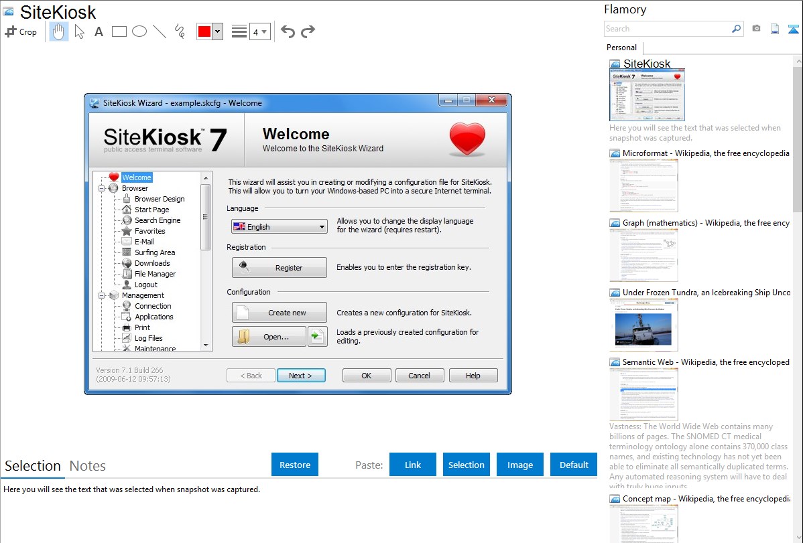Choose the freehand squiggle tool
803x543 pixels.
click(x=180, y=31)
